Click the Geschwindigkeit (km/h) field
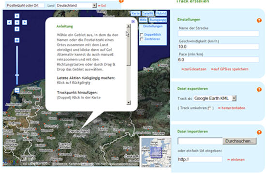 tap(219, 46)
